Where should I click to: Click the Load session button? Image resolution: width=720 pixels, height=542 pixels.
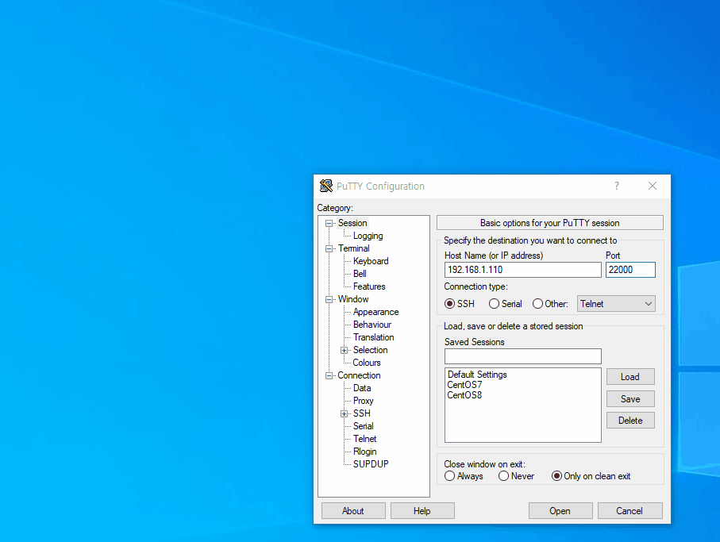click(630, 377)
